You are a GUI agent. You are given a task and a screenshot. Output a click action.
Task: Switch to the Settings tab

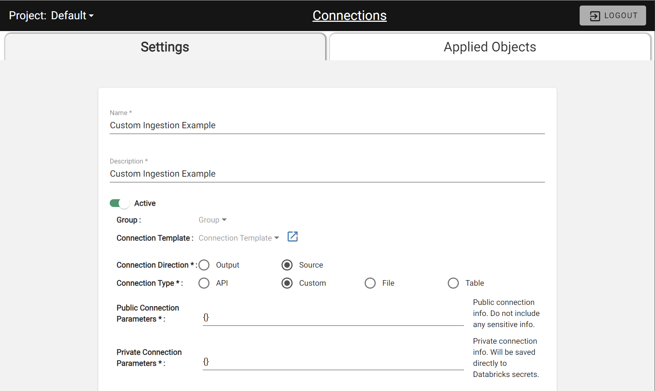tap(165, 47)
